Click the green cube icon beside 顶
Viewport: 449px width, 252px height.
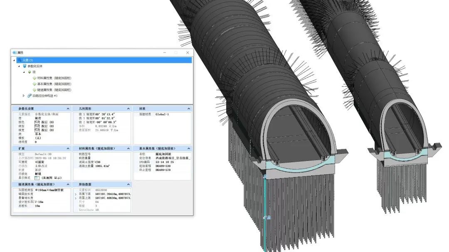tap(30, 72)
